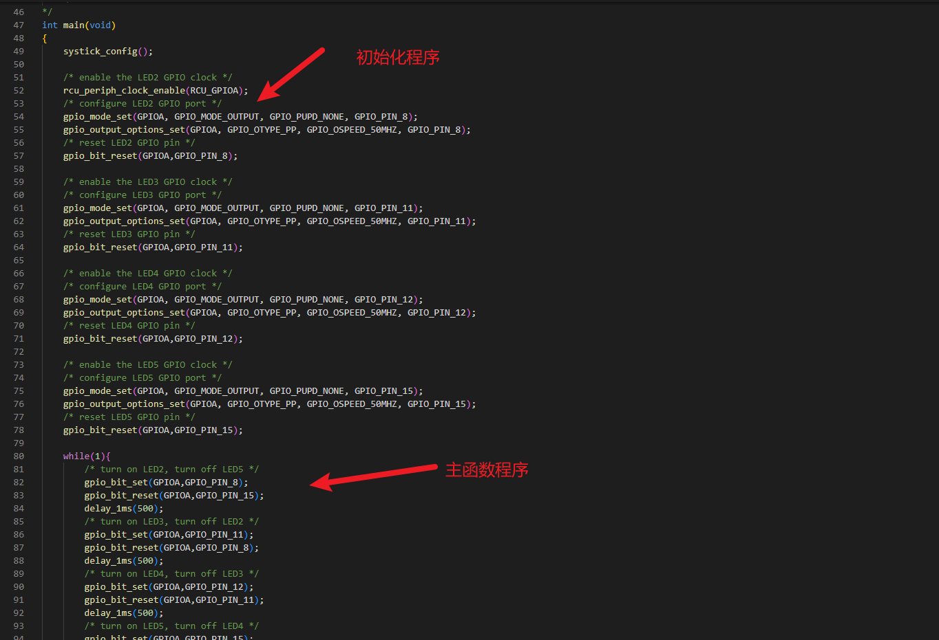Image resolution: width=939 pixels, height=640 pixels.
Task: Click comment 'reset LED5 GPIO pin'
Action: pyautogui.click(x=129, y=417)
